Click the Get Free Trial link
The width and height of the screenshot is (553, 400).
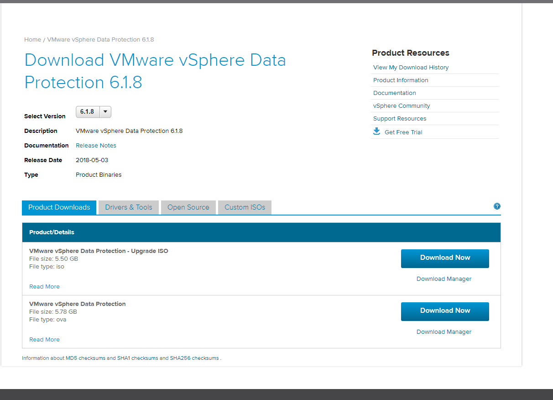tap(403, 132)
